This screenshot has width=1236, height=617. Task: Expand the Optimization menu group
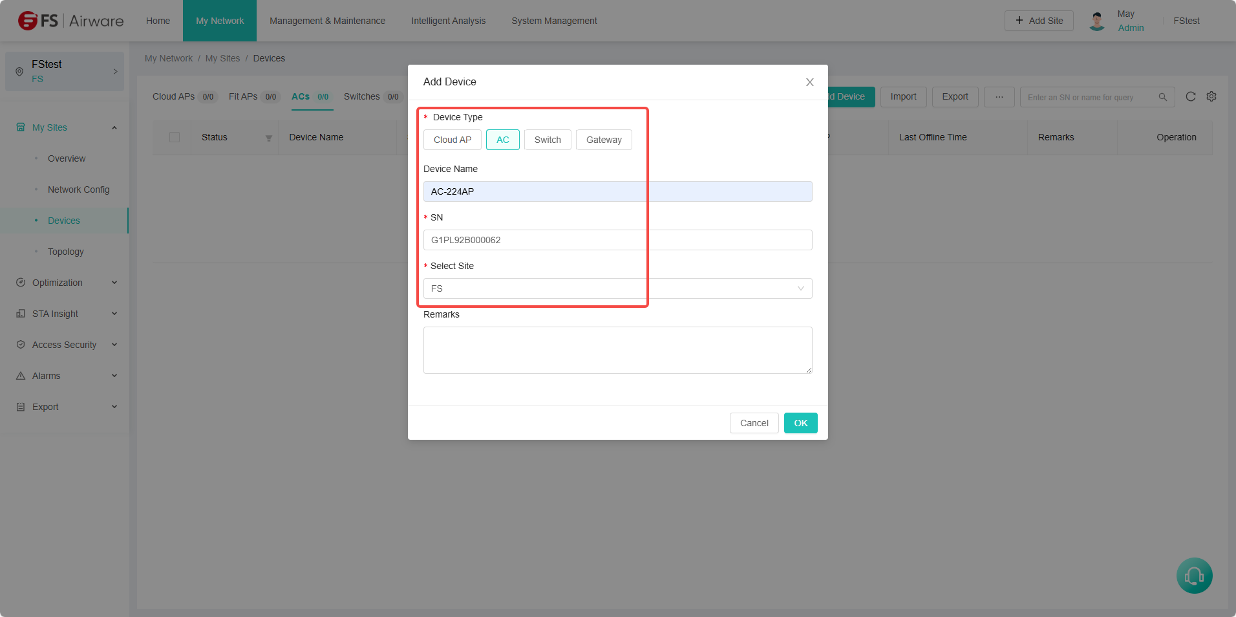click(114, 283)
